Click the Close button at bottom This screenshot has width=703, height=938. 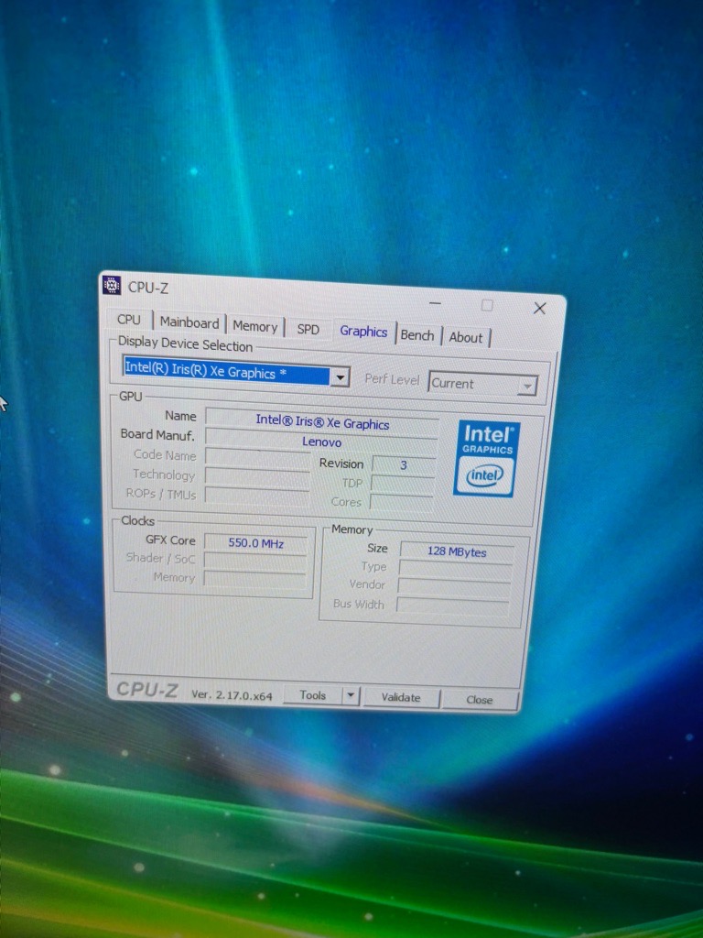coord(479,700)
